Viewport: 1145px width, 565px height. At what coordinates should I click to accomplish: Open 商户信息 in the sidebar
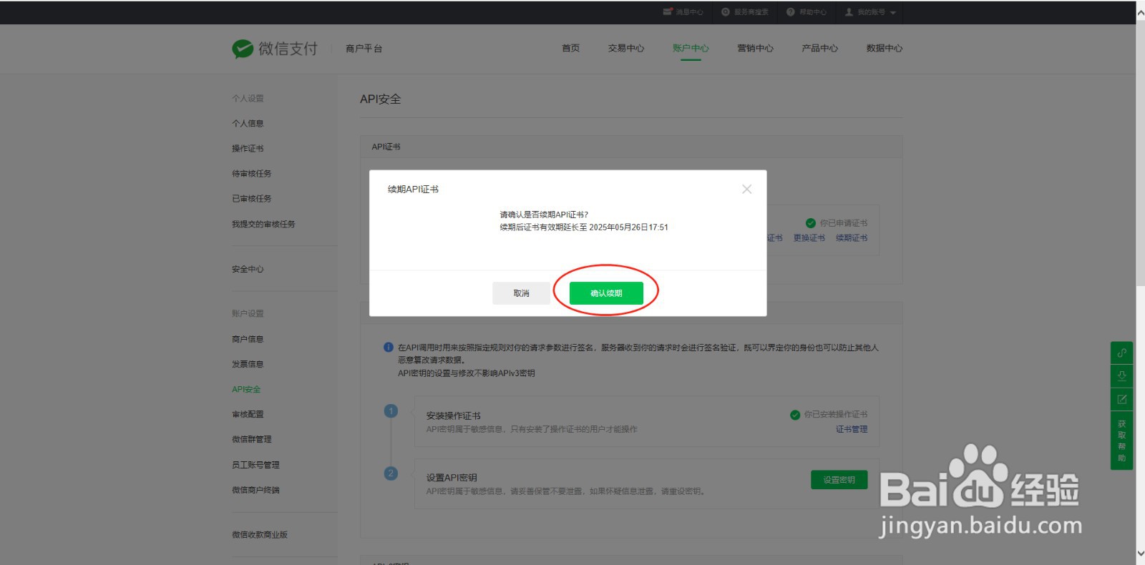tap(248, 339)
